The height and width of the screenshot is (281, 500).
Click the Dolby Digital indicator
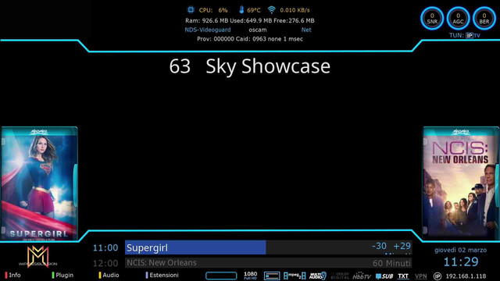(x=340, y=276)
